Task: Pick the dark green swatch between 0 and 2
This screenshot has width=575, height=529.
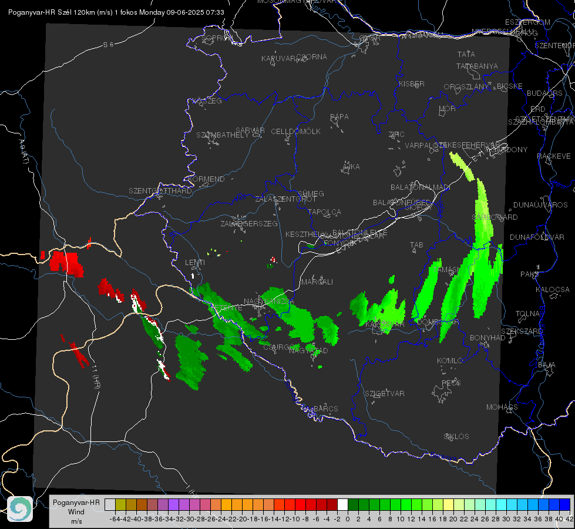Action: pyautogui.click(x=353, y=505)
